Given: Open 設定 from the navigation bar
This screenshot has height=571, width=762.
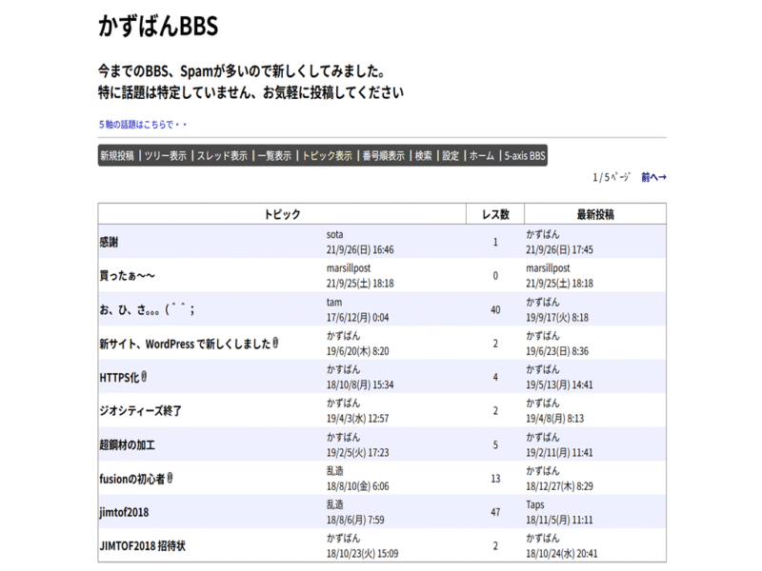Looking at the screenshot, I should 451,156.
